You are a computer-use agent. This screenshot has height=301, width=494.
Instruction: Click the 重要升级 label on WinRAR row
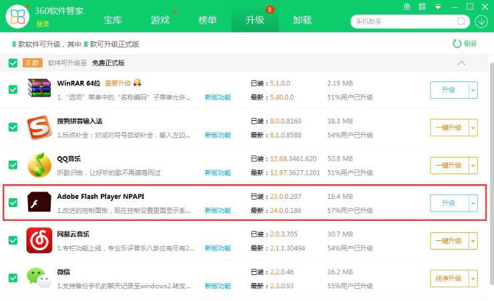(118, 83)
